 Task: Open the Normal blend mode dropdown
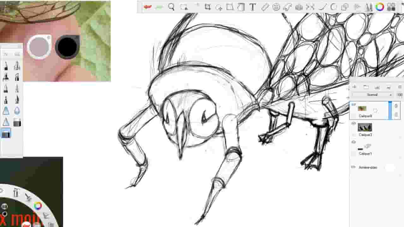(372, 95)
